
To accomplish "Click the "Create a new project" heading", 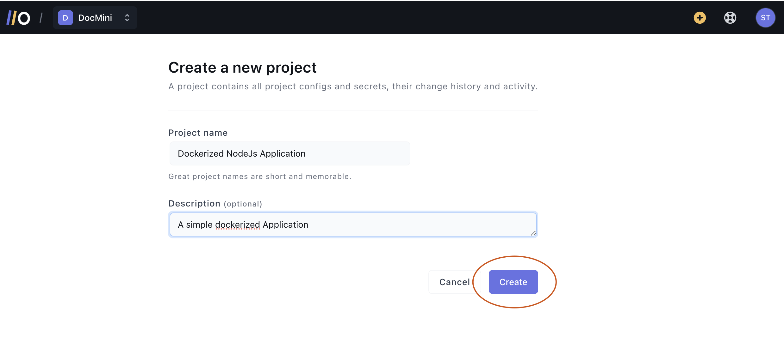I will pyautogui.click(x=242, y=68).
